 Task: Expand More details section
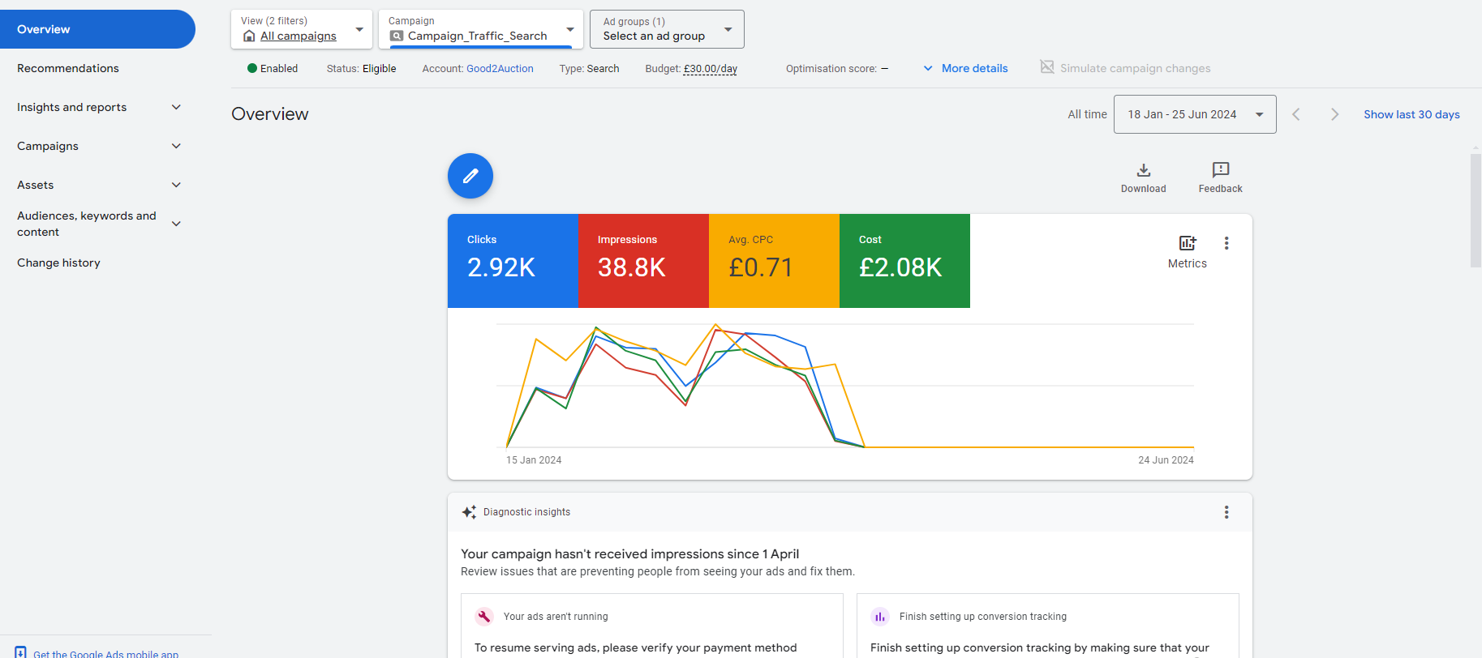pyautogui.click(x=965, y=68)
